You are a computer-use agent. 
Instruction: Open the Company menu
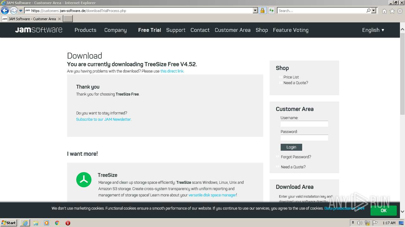tap(115, 30)
